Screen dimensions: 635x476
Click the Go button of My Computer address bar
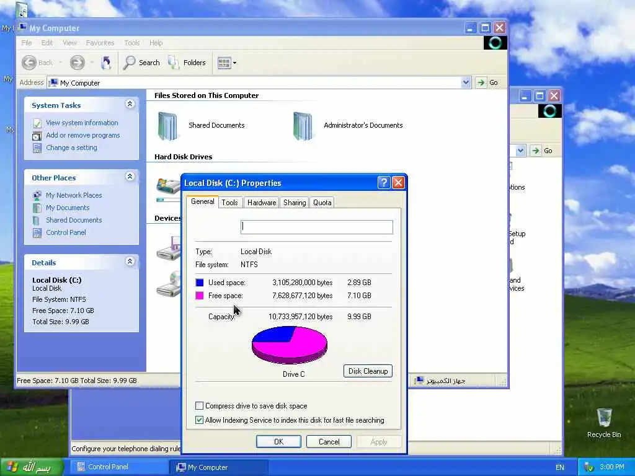[x=487, y=82]
